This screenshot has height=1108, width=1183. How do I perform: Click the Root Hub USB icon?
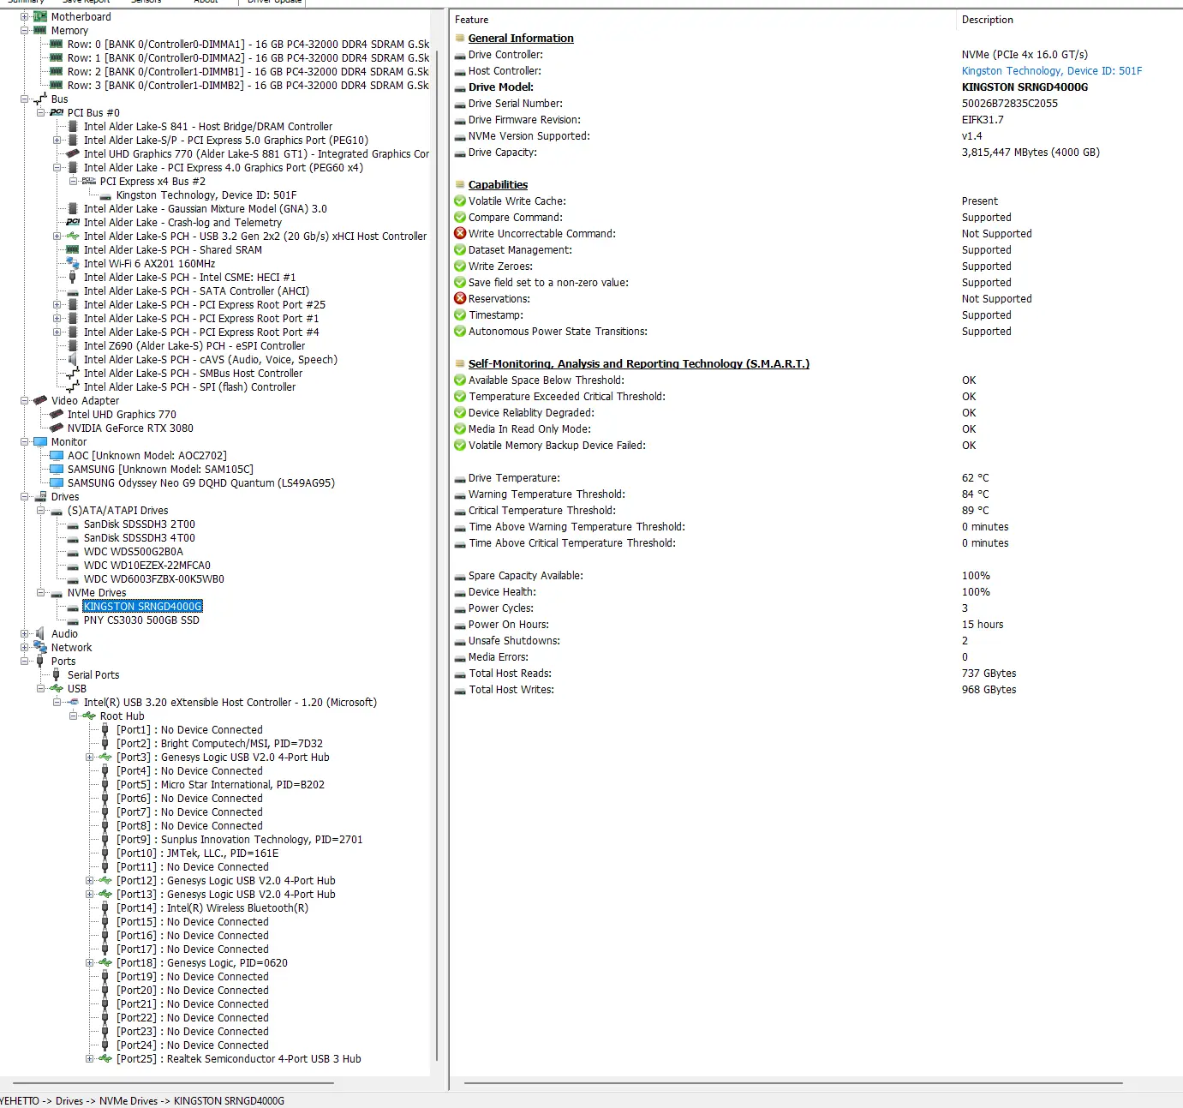89,716
